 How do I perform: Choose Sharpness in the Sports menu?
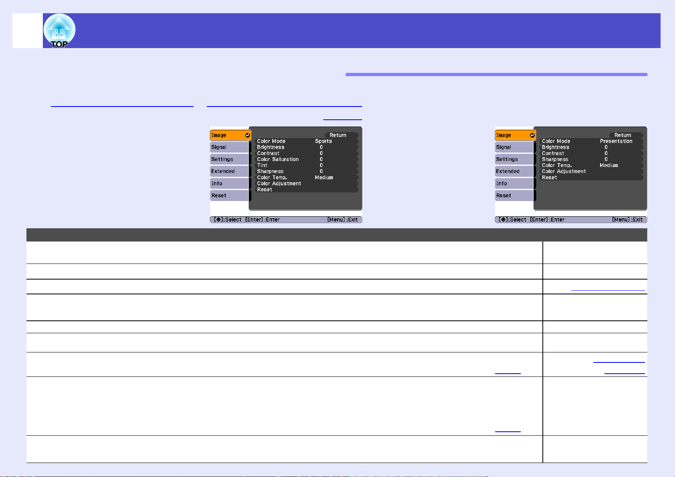click(x=306, y=171)
